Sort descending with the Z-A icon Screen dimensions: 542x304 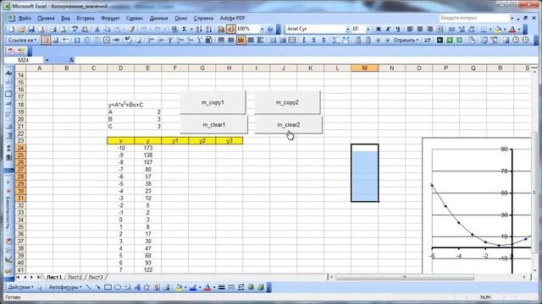pos(209,30)
